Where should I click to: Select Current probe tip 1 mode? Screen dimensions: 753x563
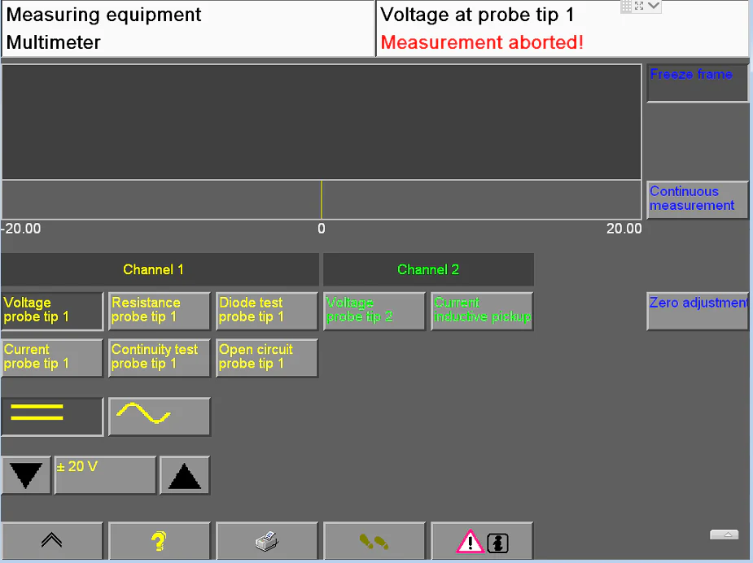click(x=52, y=358)
